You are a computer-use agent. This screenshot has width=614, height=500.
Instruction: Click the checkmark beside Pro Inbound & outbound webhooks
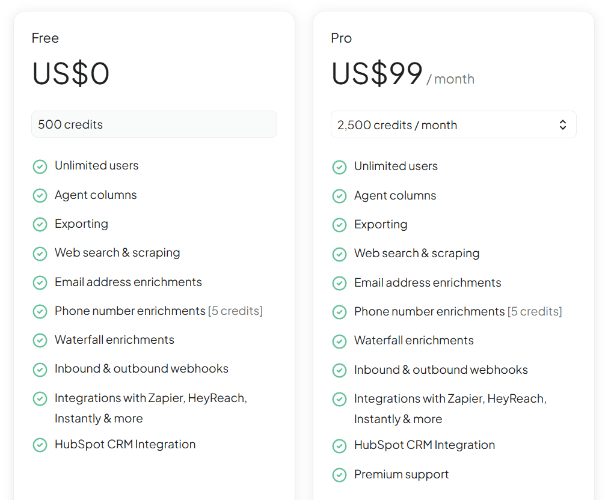[x=339, y=370]
